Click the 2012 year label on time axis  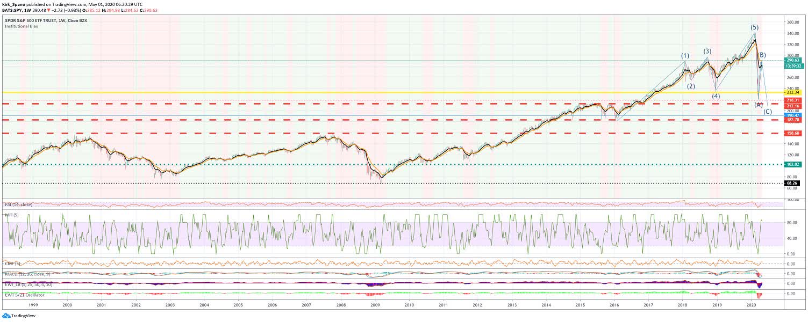pos(477,305)
